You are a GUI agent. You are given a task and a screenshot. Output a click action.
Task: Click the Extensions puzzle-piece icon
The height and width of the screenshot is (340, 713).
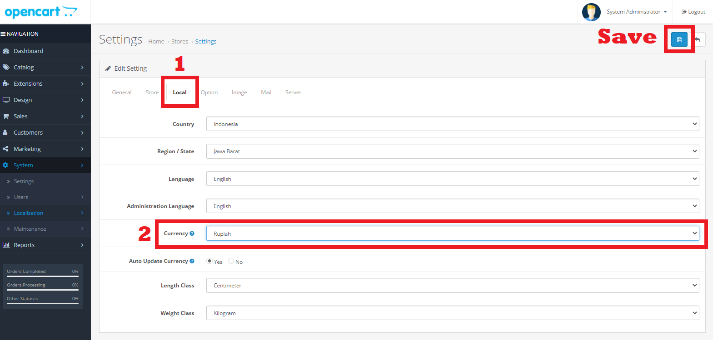[6, 83]
